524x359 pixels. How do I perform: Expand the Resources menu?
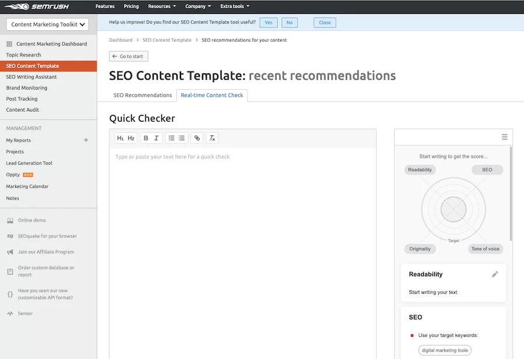pyautogui.click(x=159, y=6)
